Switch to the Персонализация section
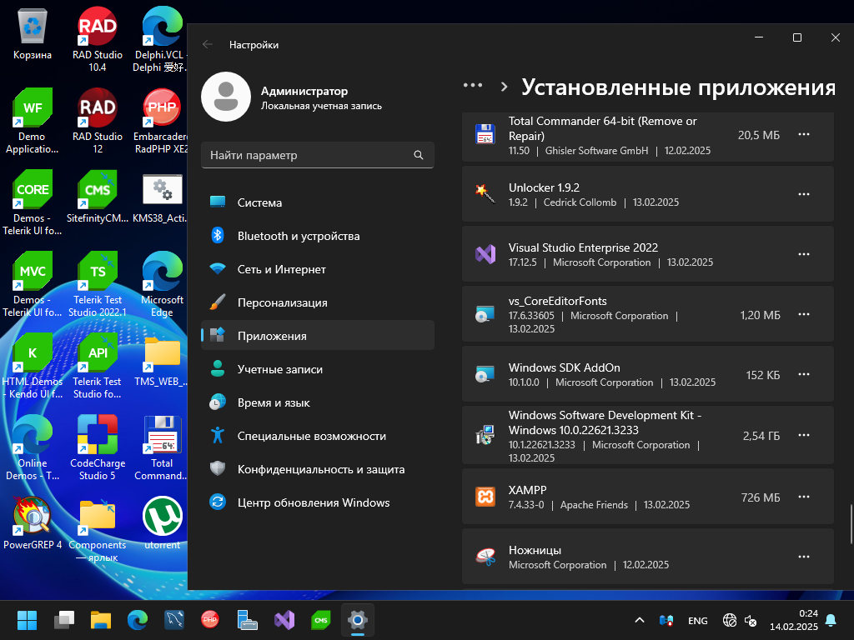 click(318, 302)
